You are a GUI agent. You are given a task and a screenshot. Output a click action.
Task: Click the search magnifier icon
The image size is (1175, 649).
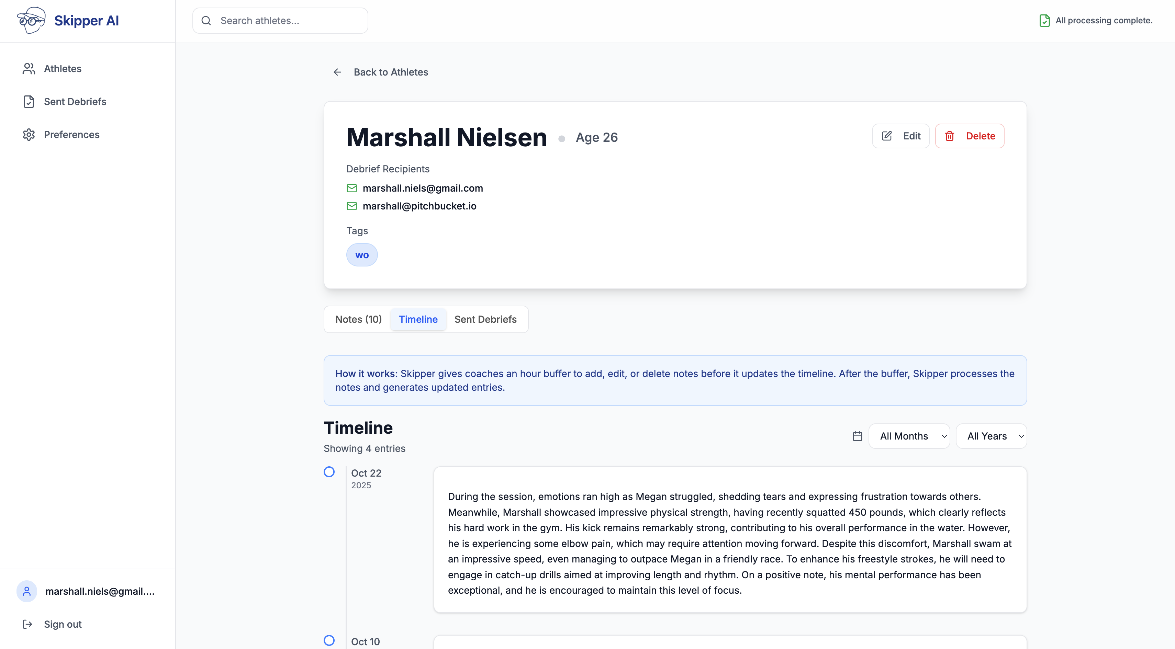click(x=206, y=21)
